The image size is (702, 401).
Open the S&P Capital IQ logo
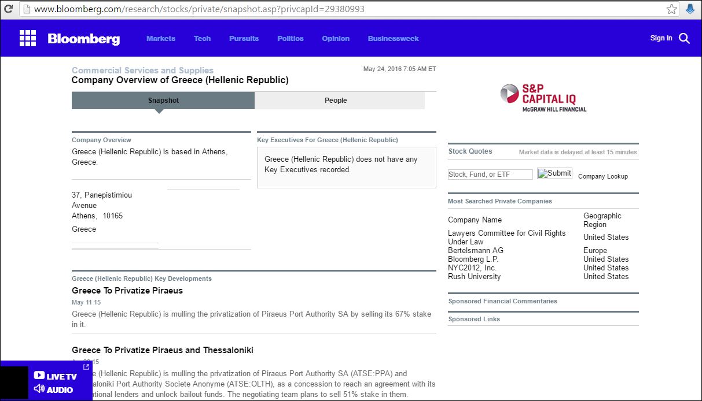point(543,98)
